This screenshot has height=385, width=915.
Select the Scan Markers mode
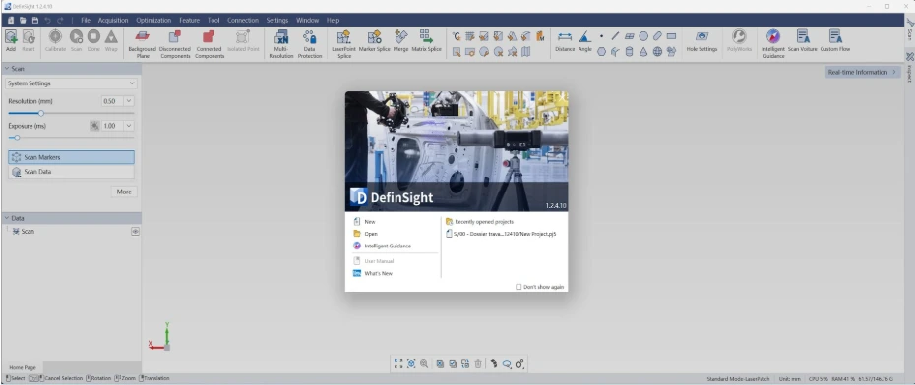click(71, 157)
